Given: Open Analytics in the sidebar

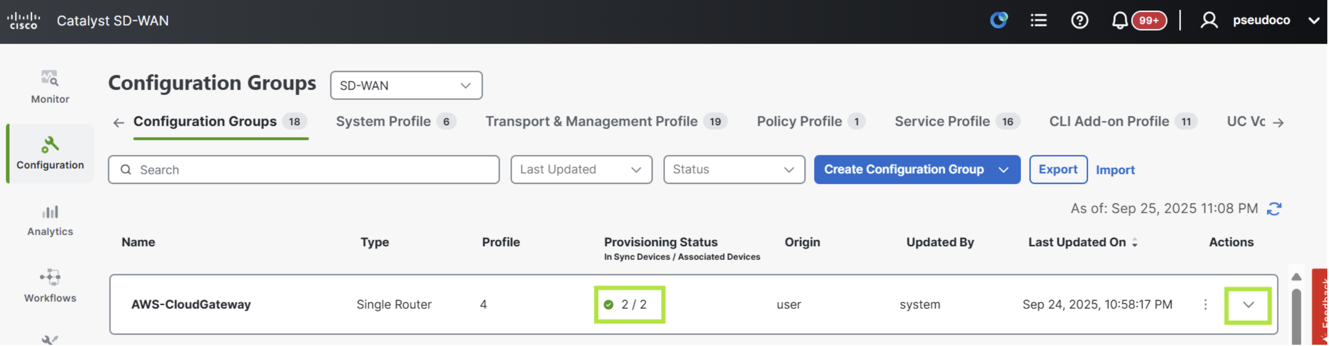Looking at the screenshot, I should point(50,220).
